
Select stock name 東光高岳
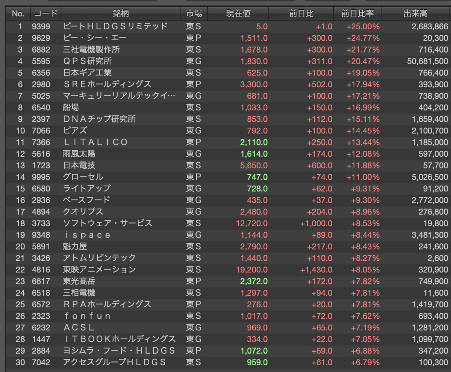[x=79, y=281]
